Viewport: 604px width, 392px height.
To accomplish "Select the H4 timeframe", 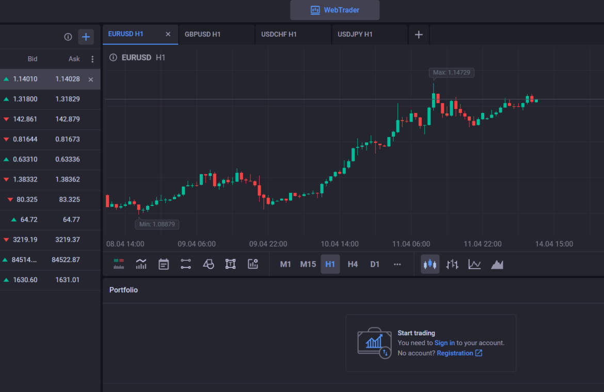I will 353,264.
